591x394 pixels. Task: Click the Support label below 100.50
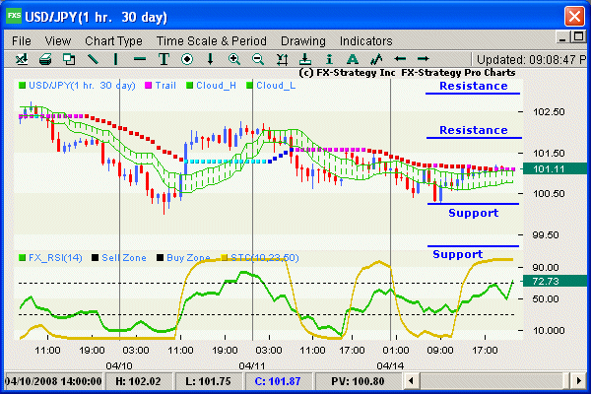[x=474, y=213]
